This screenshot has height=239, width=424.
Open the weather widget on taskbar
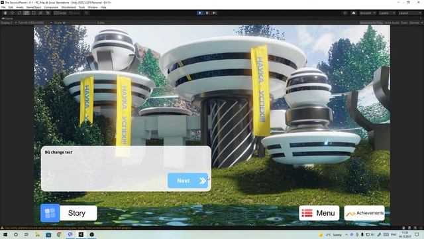pyautogui.click(x=330, y=234)
